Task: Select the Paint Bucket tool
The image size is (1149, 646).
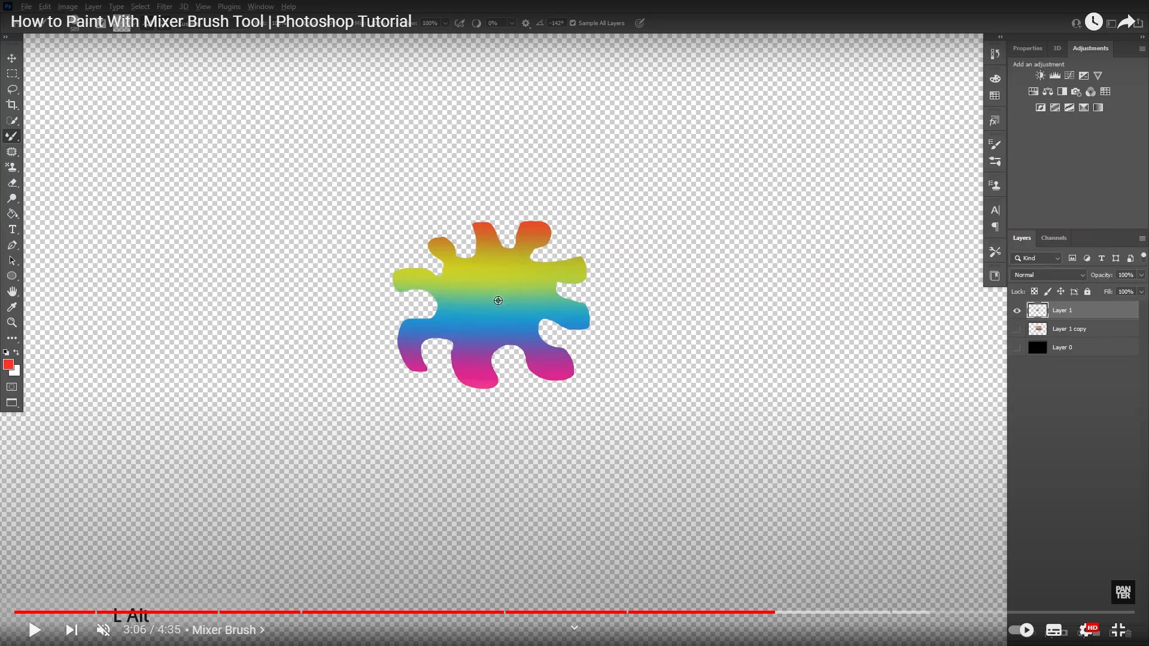Action: [11, 214]
